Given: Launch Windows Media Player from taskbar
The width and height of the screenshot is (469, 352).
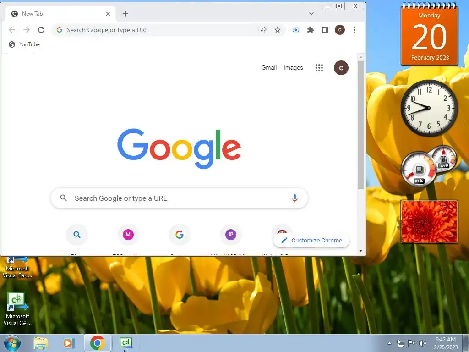Looking at the screenshot, I should point(68,343).
